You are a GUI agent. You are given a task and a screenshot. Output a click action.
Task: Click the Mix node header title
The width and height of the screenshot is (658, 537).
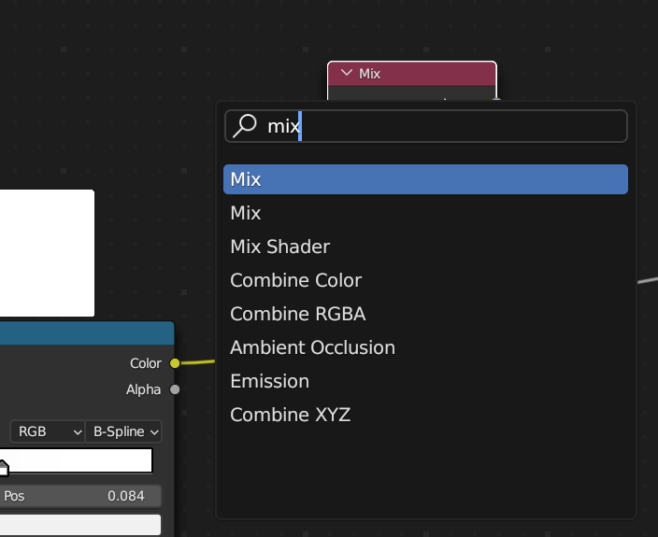pyautogui.click(x=370, y=74)
